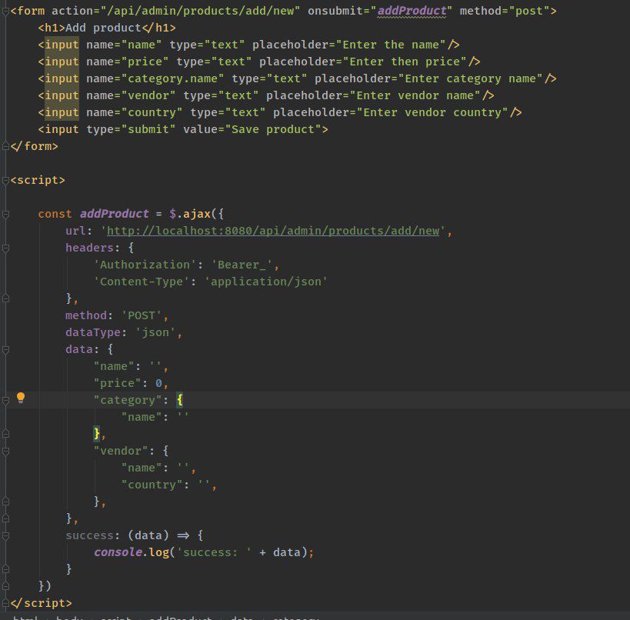Fold the const addProduct ajax block
The width and height of the screenshot is (630, 620).
click(x=5, y=214)
